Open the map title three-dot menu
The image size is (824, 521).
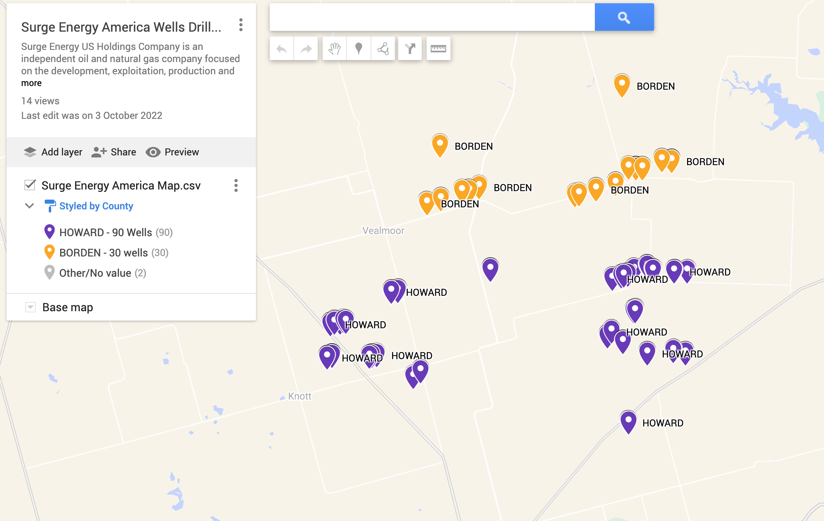pos(241,25)
